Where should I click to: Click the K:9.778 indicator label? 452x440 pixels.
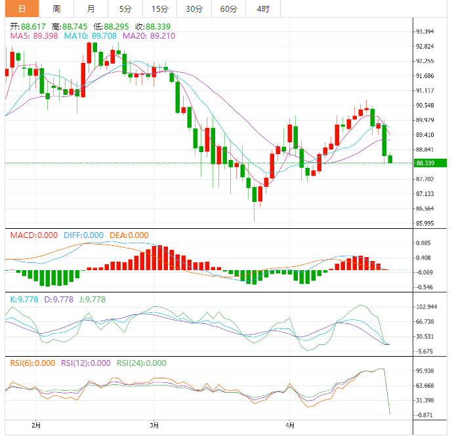24,300
